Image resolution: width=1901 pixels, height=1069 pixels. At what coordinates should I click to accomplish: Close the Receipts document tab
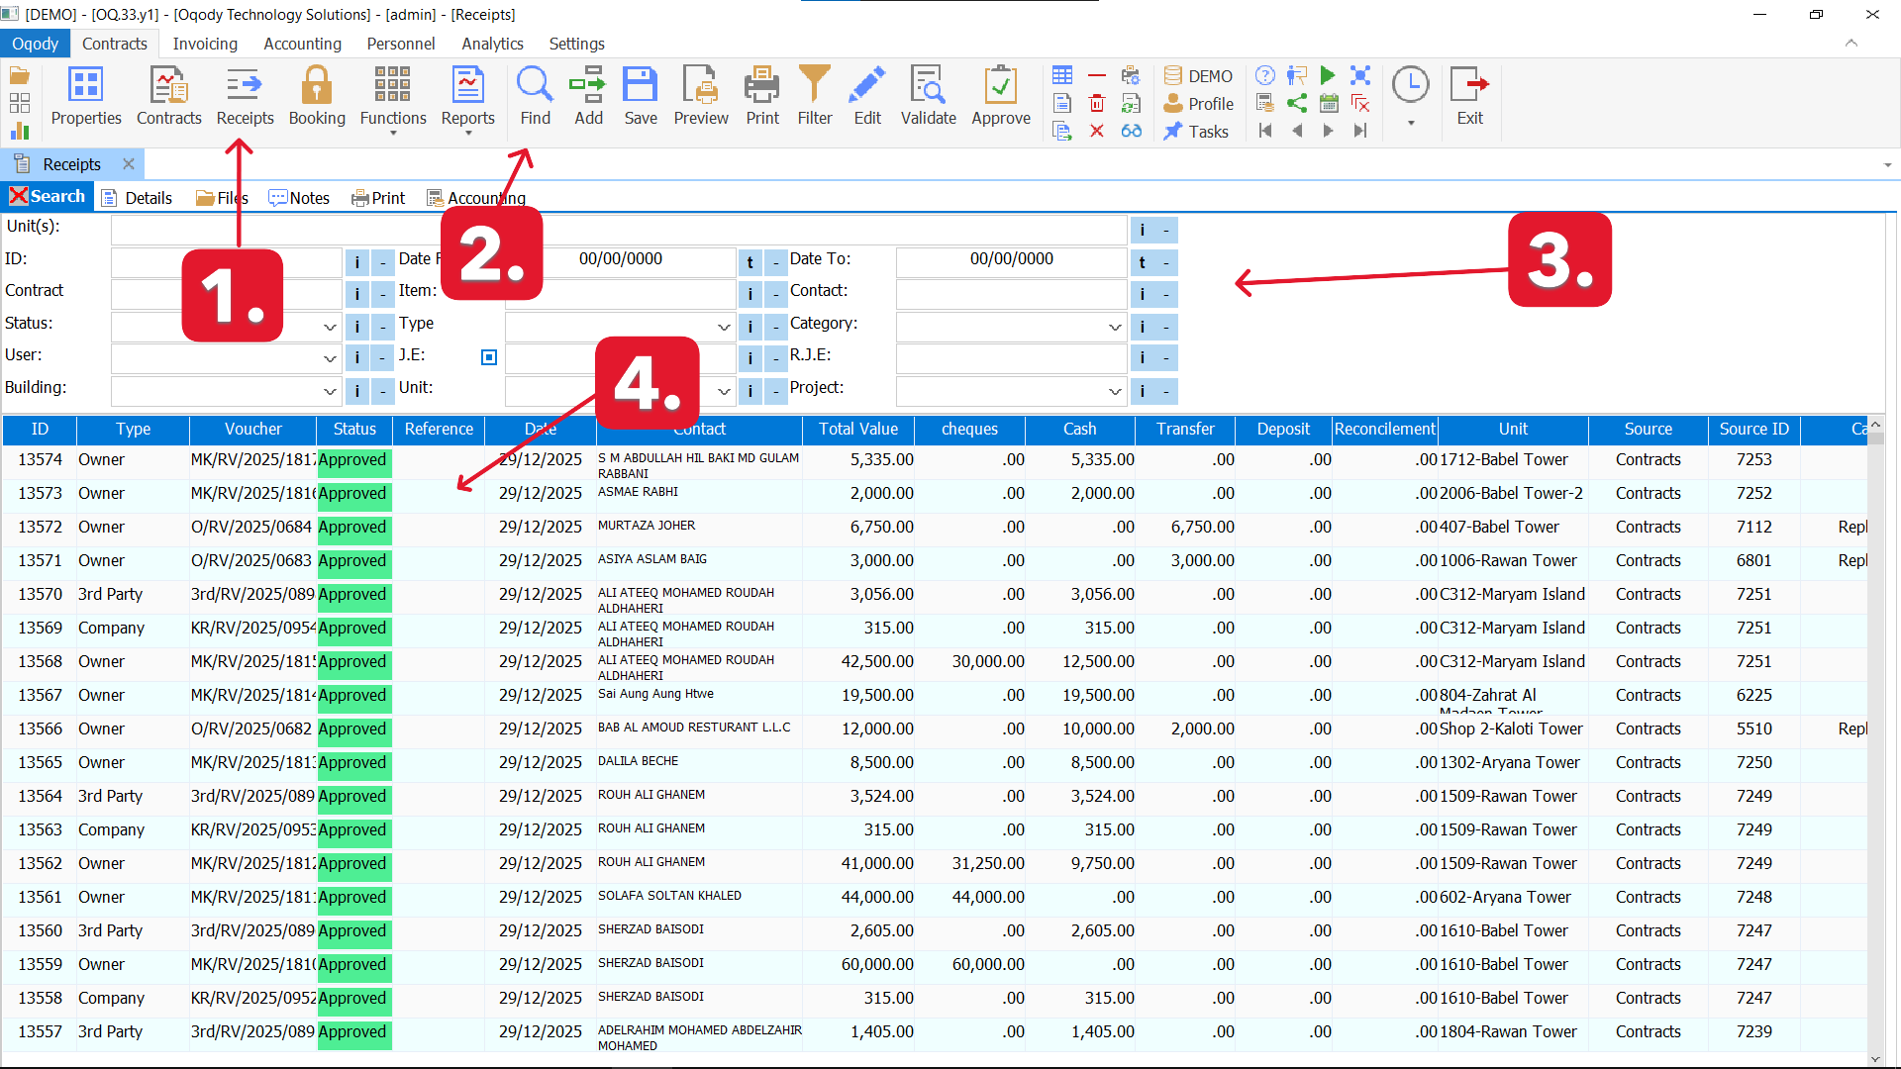click(x=129, y=164)
